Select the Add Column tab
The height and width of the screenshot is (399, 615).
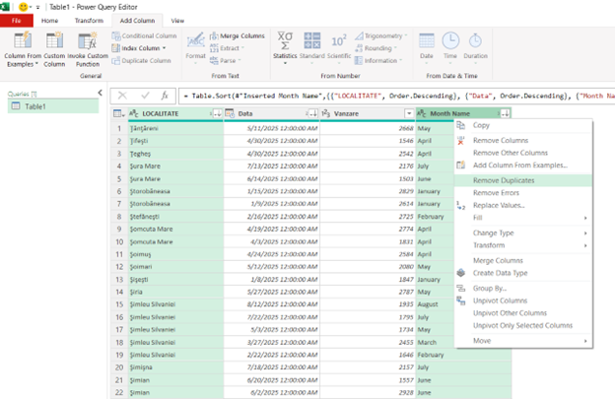click(x=137, y=21)
